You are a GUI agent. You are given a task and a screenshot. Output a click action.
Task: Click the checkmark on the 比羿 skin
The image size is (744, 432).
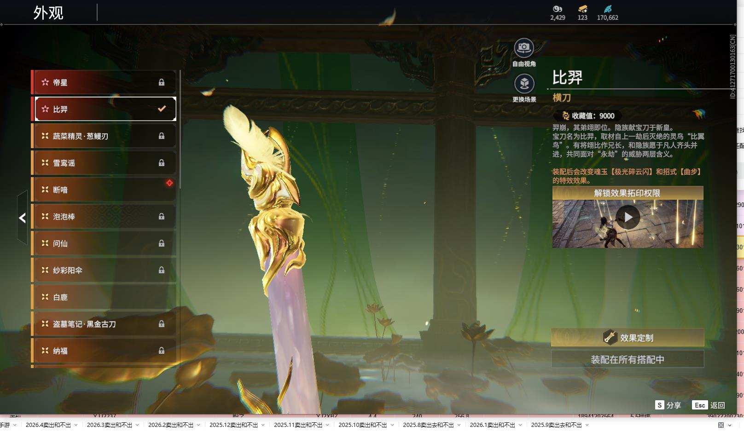(x=162, y=109)
